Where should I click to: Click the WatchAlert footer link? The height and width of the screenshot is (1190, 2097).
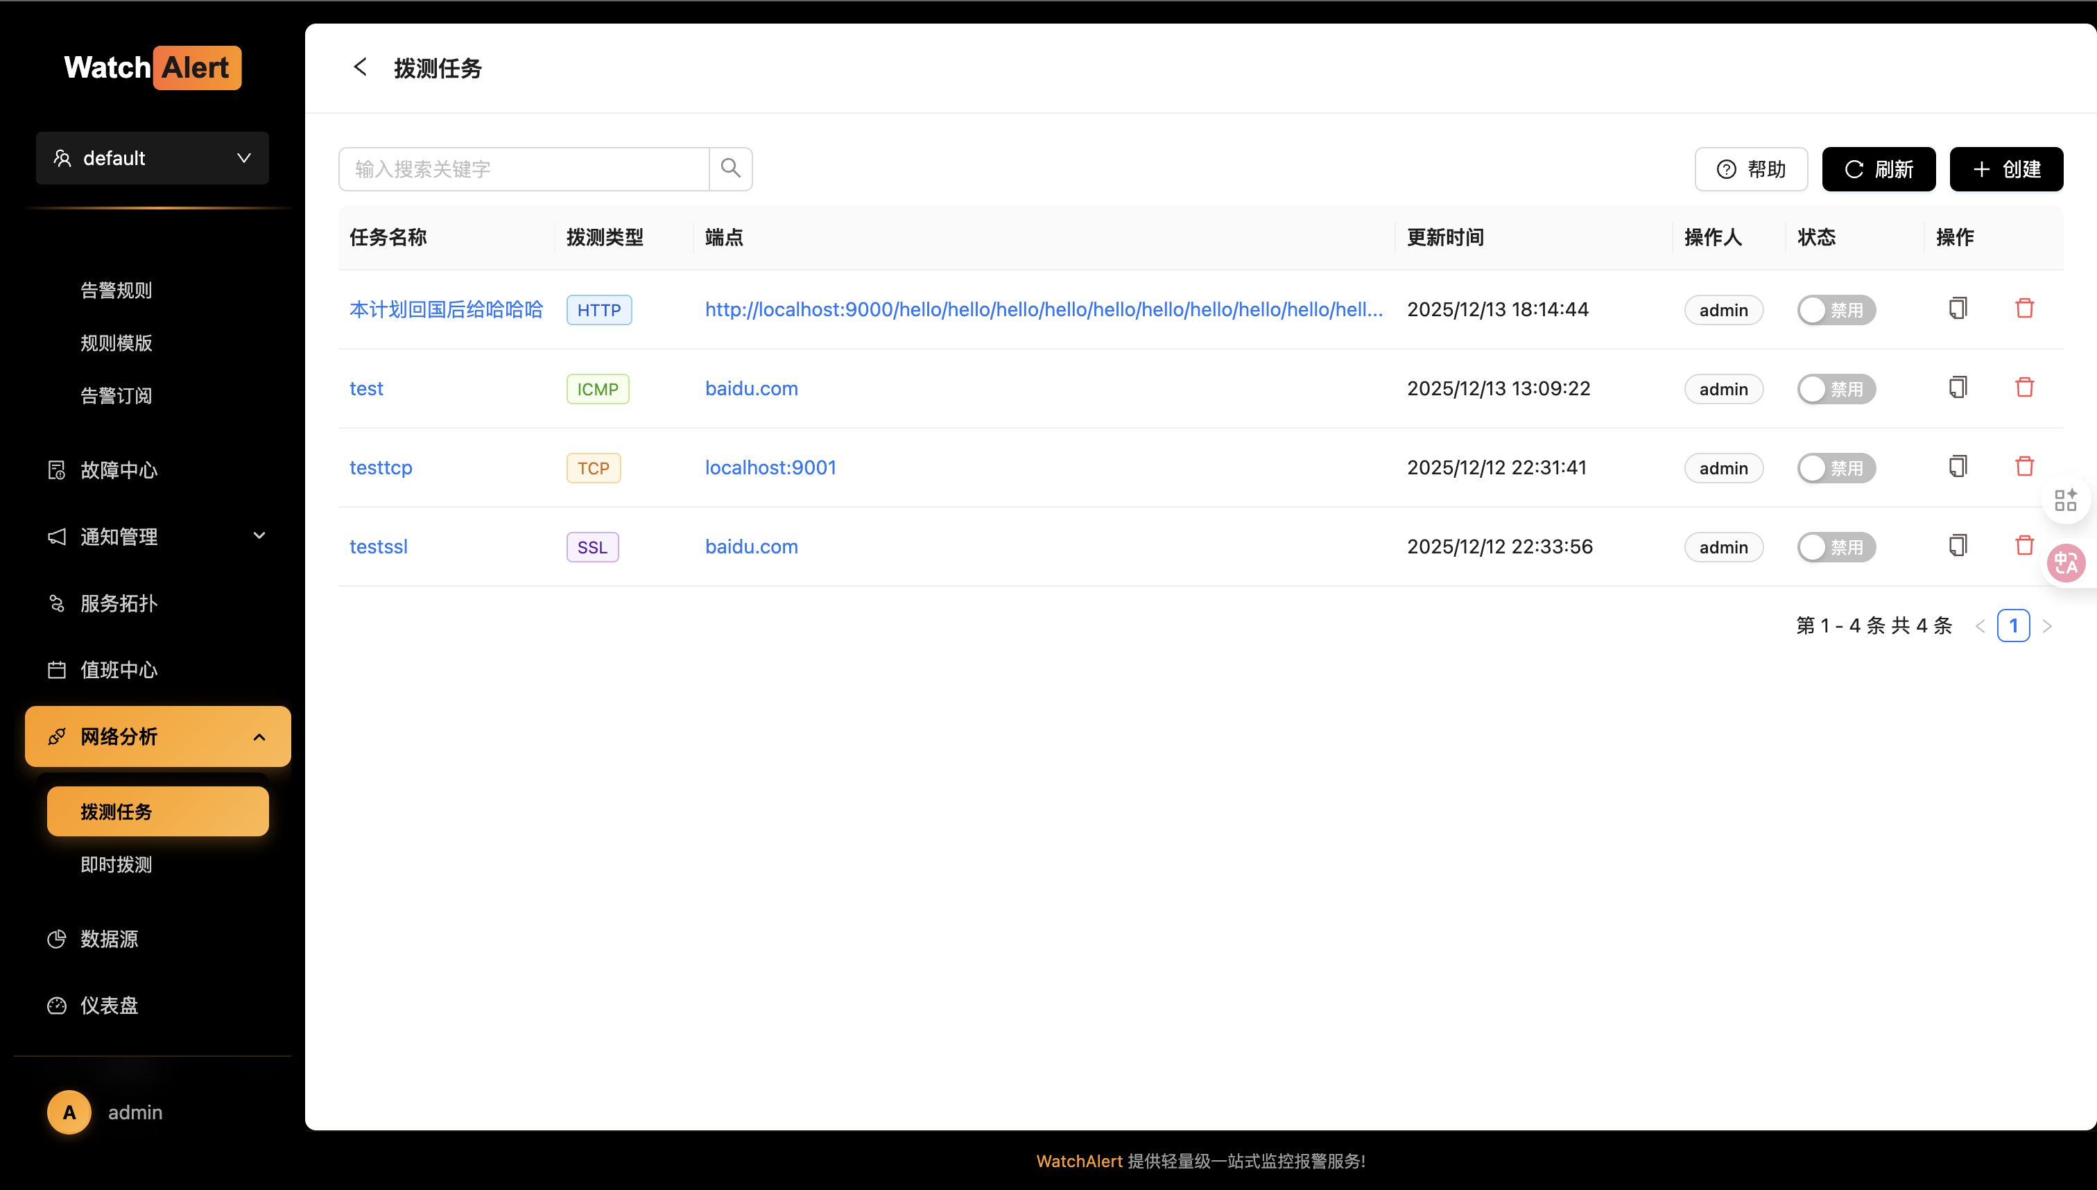click(1079, 1161)
